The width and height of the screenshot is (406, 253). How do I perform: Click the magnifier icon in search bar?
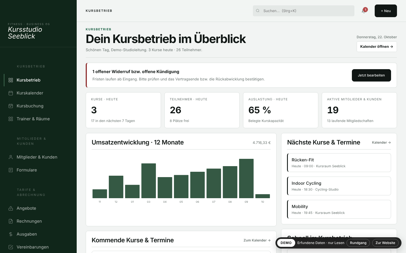[x=258, y=11]
